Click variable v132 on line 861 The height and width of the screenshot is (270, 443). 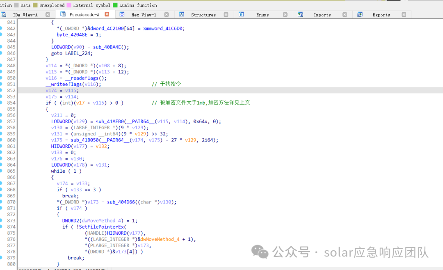coord(101,146)
